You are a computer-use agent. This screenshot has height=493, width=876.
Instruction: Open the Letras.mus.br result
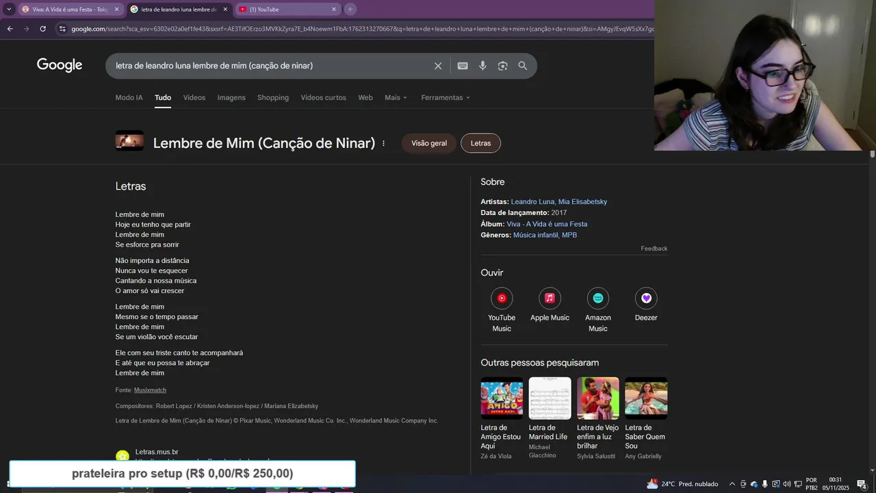pyautogui.click(x=157, y=452)
